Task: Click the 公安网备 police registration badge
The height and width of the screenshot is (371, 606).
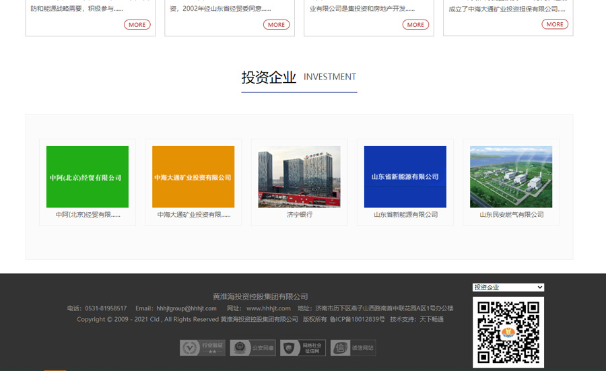Action: (252, 347)
